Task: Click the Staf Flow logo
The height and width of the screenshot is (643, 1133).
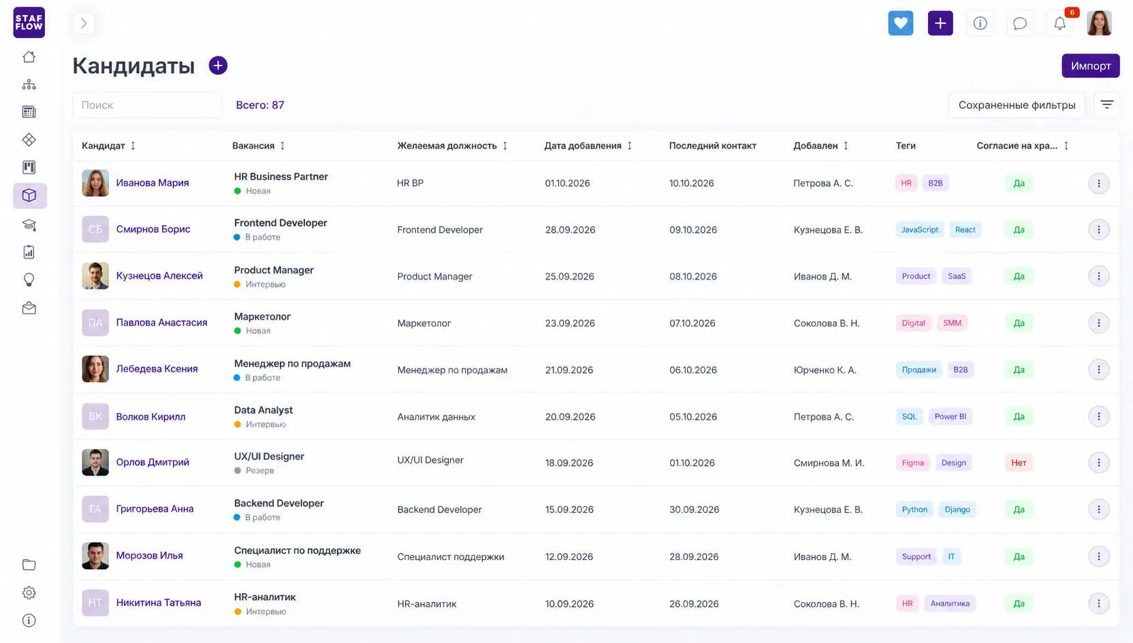Action: pos(29,22)
